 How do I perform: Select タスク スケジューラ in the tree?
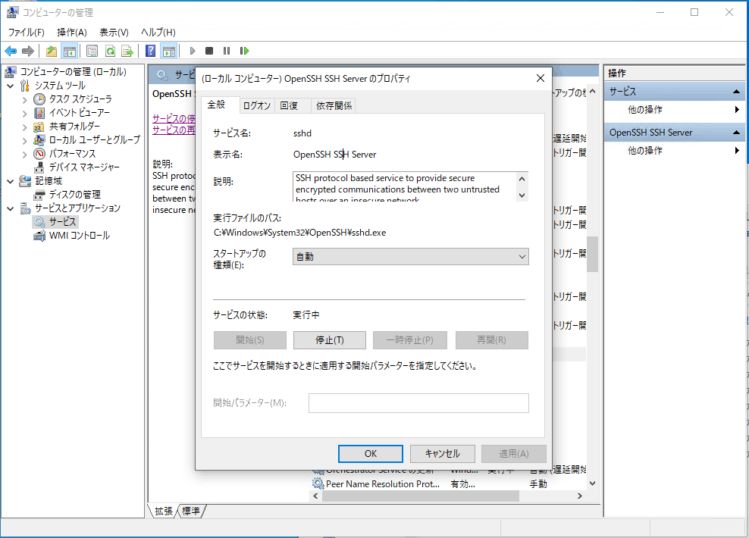click(80, 99)
